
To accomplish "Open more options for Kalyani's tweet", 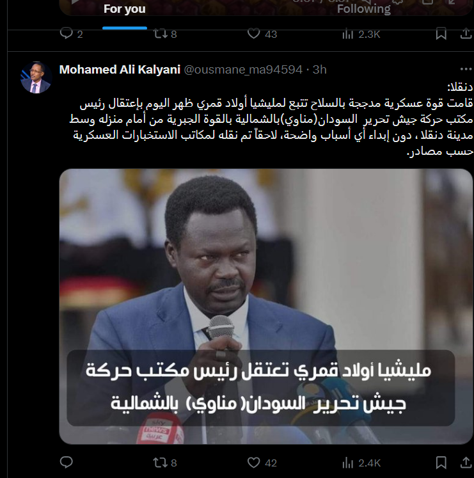I will [466, 69].
